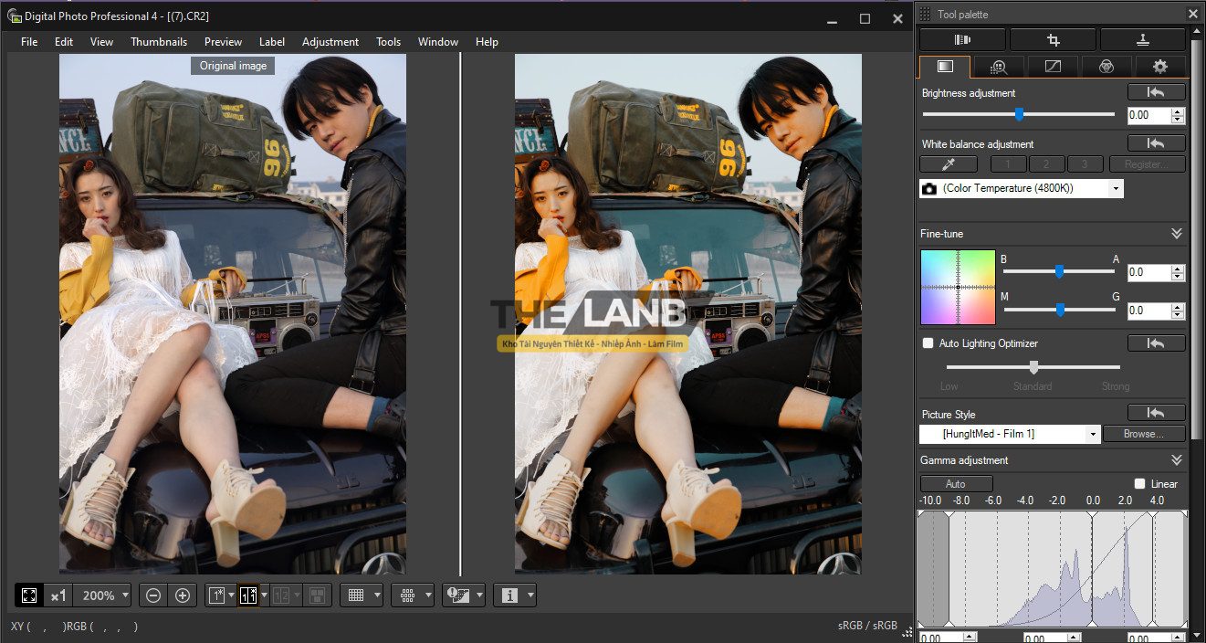The height and width of the screenshot is (643, 1206).
Task: Click the zoom out magnifier button
Action: (153, 596)
